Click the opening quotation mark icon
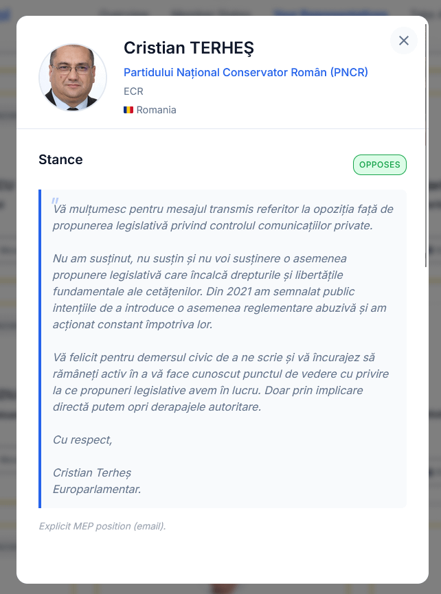This screenshot has width=441, height=594. (x=55, y=201)
